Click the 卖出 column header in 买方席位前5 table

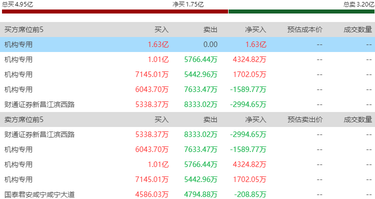[x=210, y=29]
